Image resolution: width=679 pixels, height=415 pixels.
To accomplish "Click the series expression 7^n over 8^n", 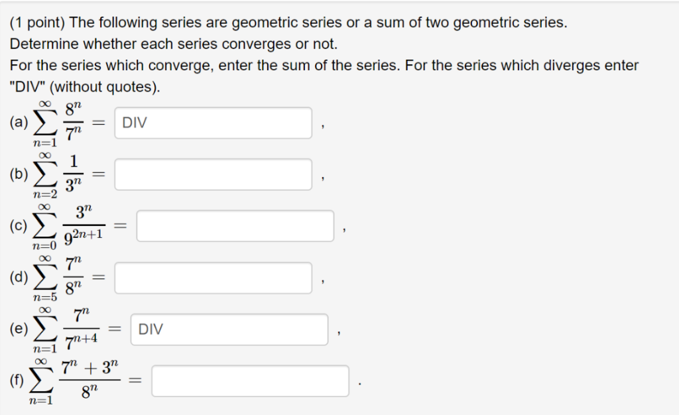I will pos(73,277).
